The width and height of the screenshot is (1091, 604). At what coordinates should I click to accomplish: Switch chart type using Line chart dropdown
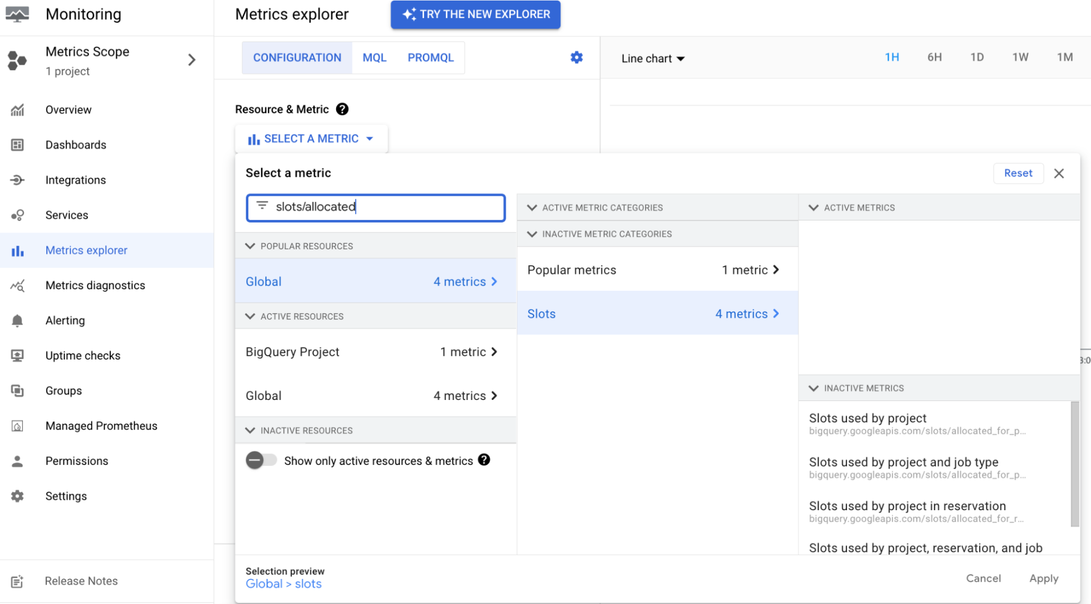(x=652, y=59)
